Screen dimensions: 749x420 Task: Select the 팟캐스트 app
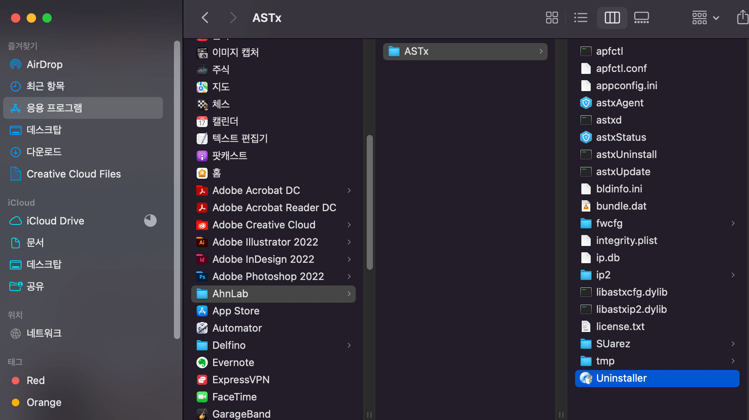[273, 156]
